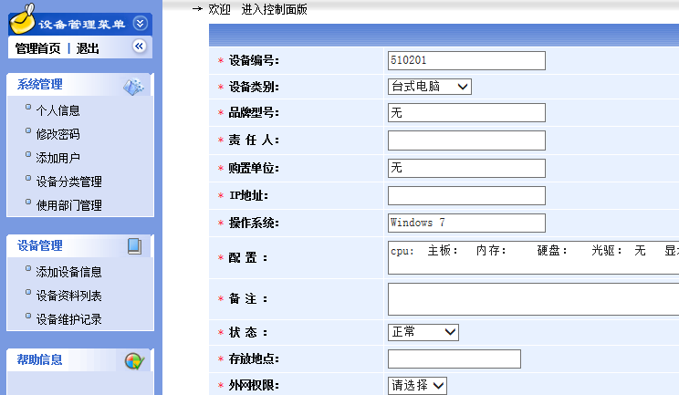Click the 配置 text area with cpu details
Image resolution: width=679 pixels, height=395 pixels.
point(534,258)
